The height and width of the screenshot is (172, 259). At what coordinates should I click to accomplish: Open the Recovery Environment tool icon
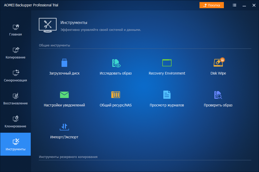[x=167, y=63]
